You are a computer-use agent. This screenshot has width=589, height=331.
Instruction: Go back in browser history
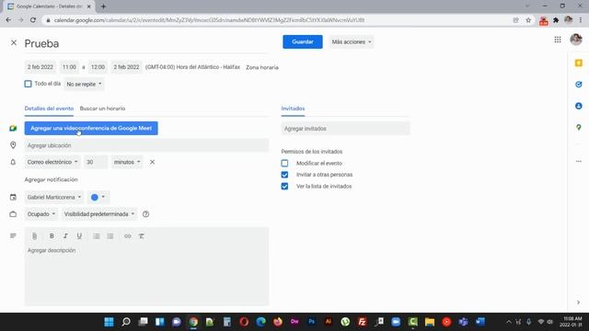pyautogui.click(x=8, y=20)
